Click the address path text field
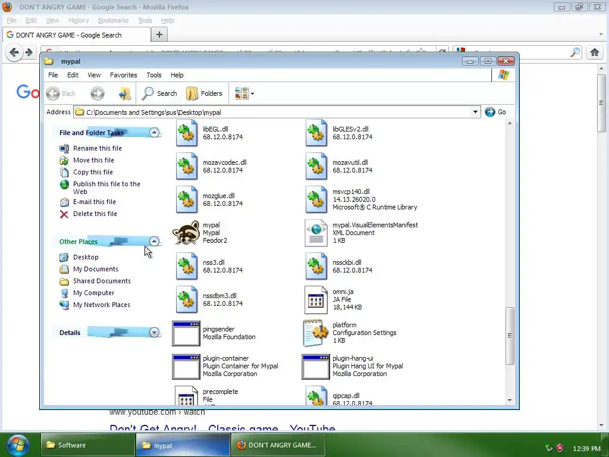This screenshot has height=457, width=609. tap(272, 112)
